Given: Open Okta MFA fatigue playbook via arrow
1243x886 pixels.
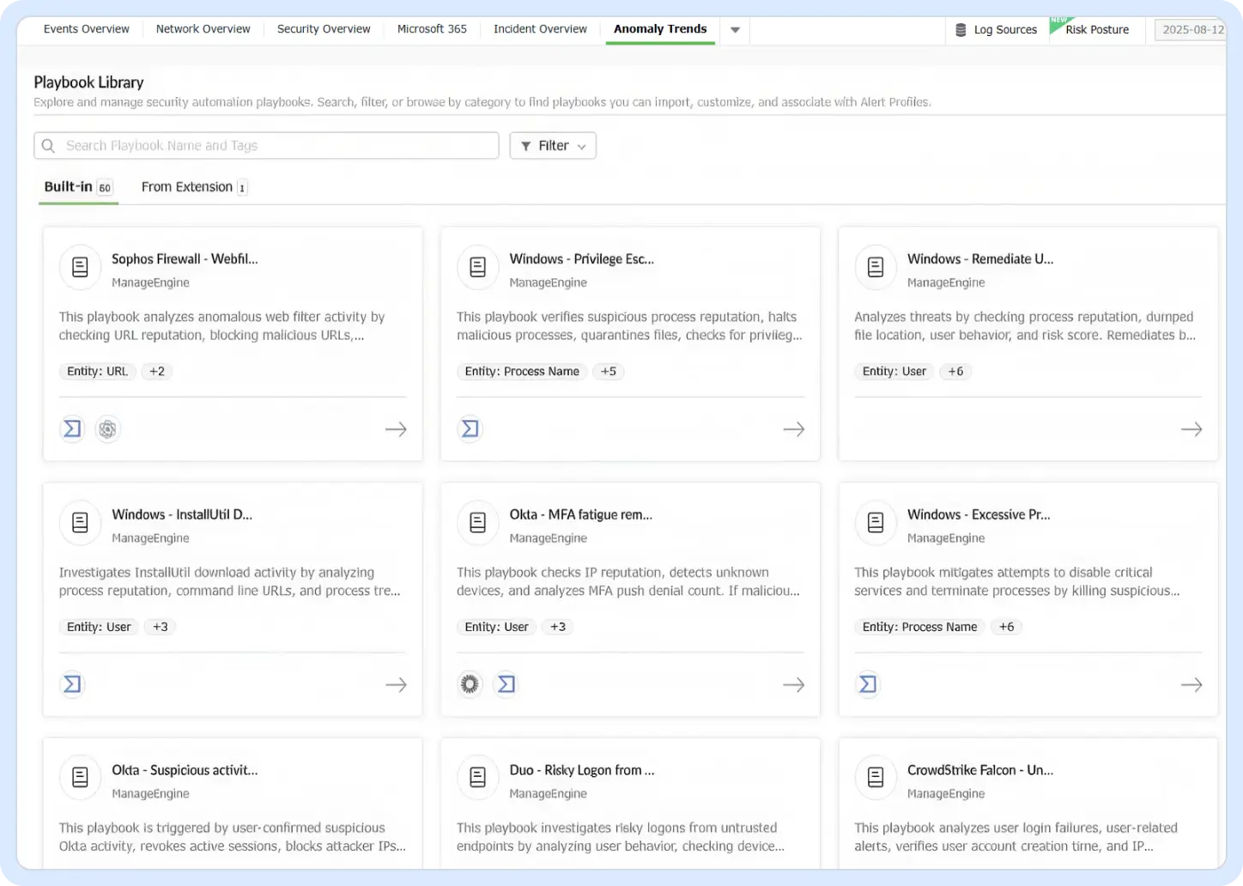Looking at the screenshot, I should 794,685.
